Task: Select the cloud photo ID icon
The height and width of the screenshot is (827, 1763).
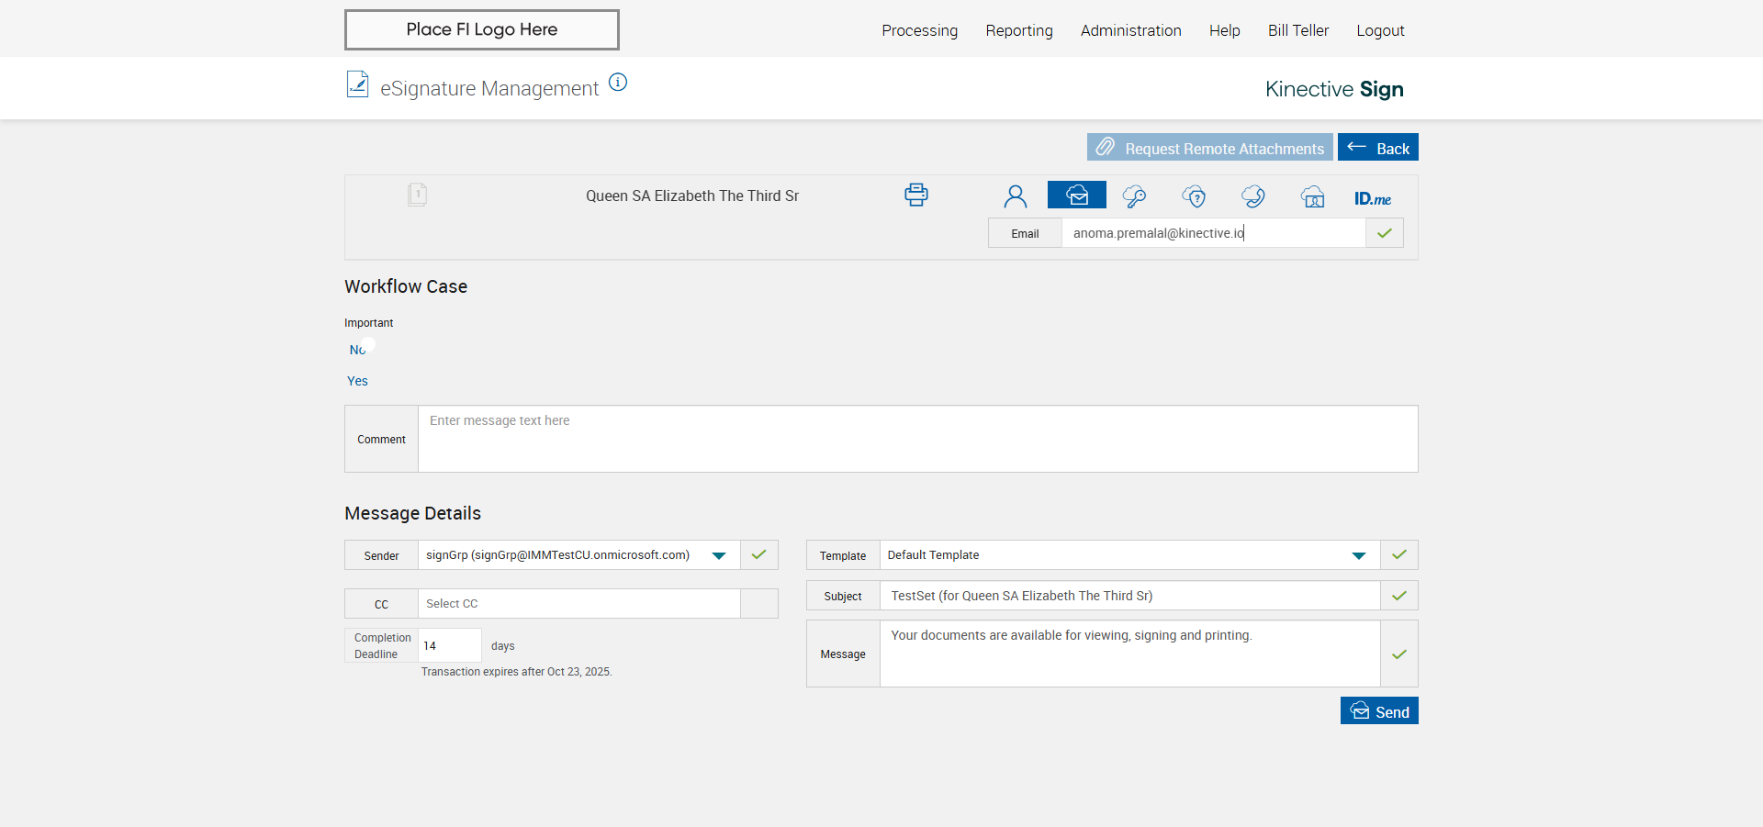Action: [1312, 196]
